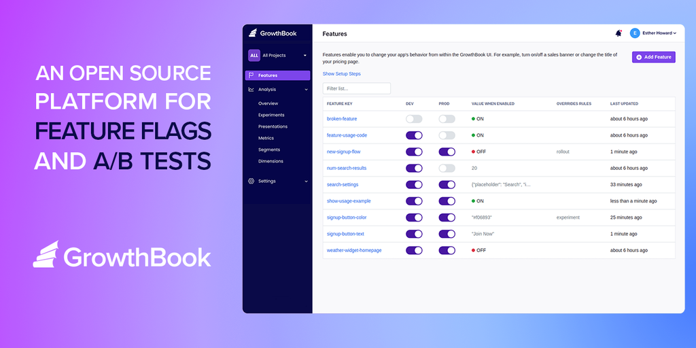Image resolution: width=696 pixels, height=348 pixels.
Task: Click the user avatar letter E
Action: click(635, 33)
